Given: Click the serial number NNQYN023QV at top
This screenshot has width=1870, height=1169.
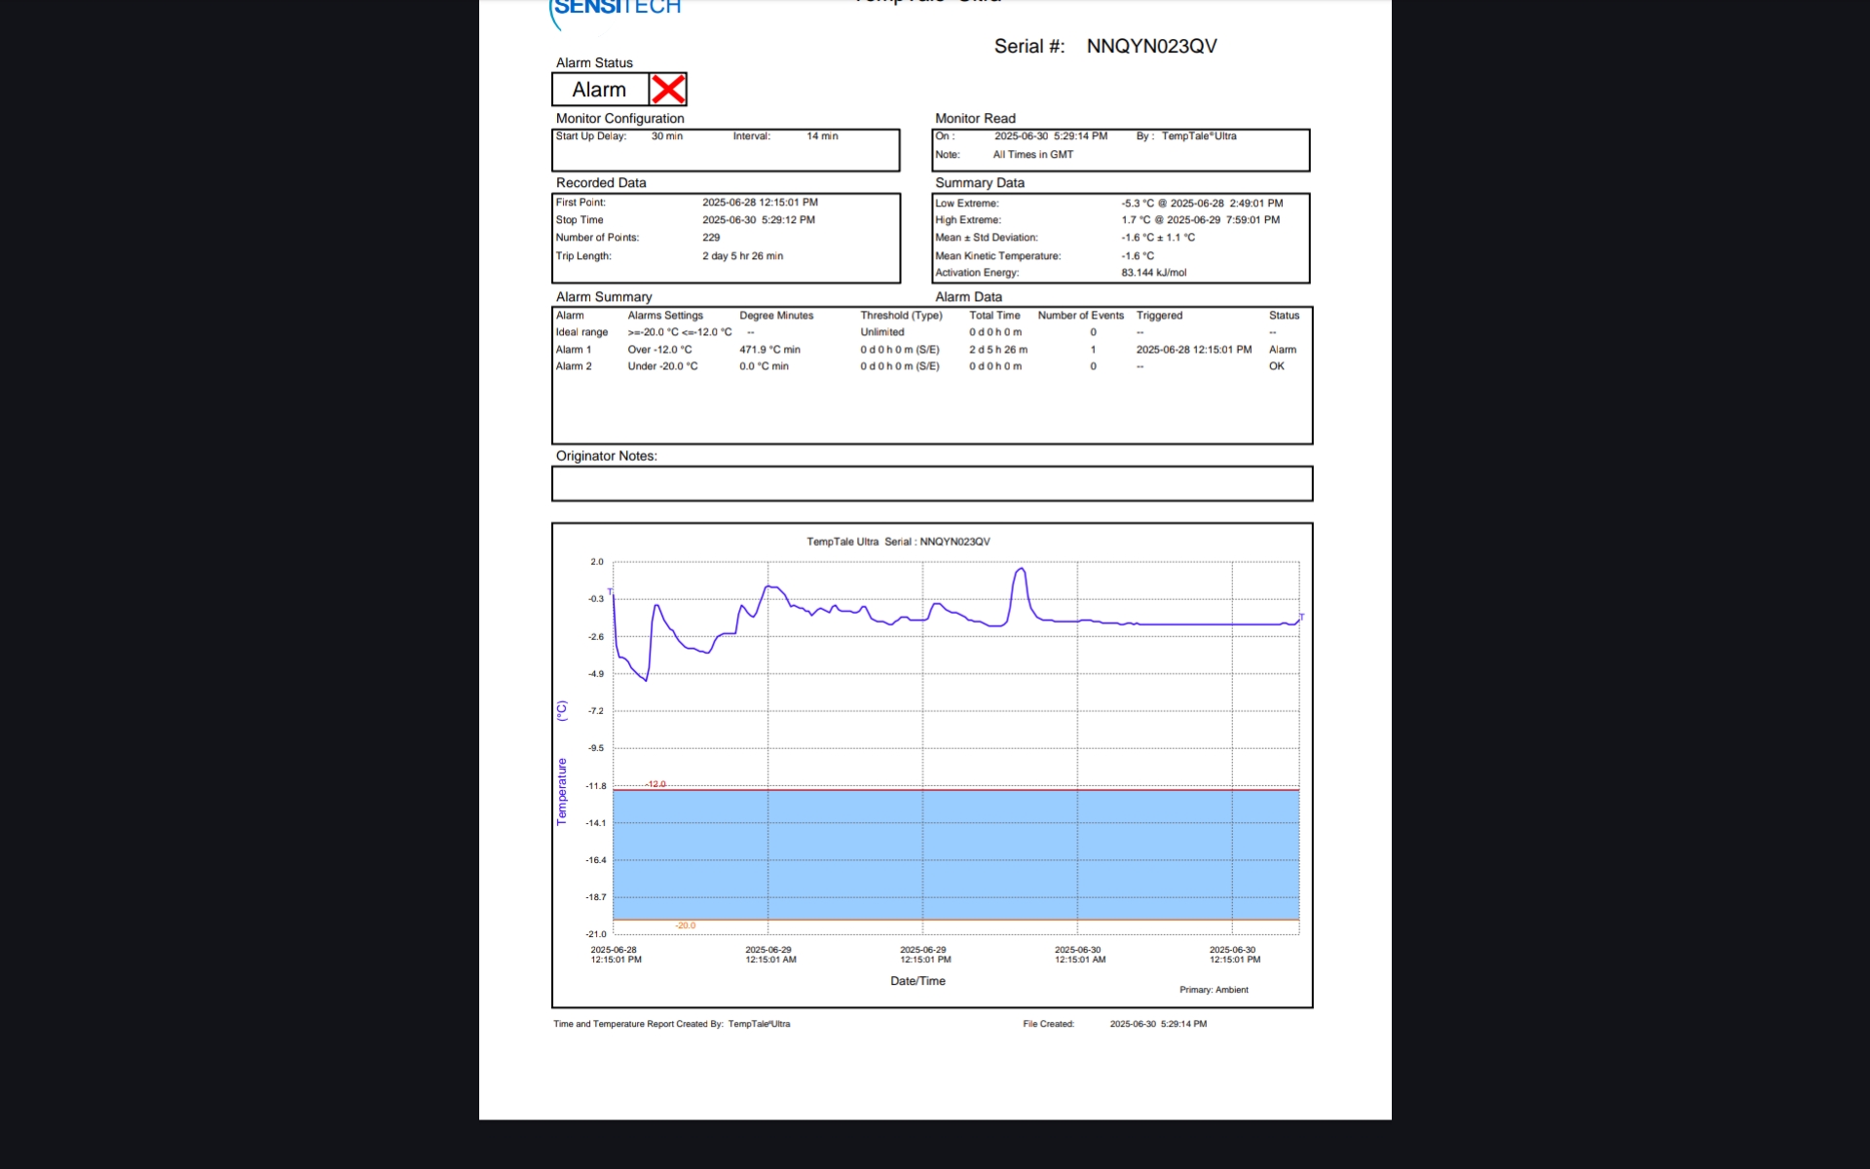Looking at the screenshot, I should [x=1151, y=47].
